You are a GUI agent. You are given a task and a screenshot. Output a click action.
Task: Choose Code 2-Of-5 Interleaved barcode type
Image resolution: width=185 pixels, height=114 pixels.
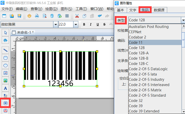pos(149,85)
